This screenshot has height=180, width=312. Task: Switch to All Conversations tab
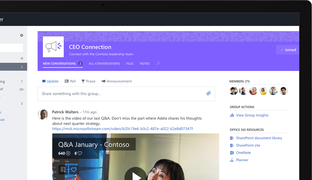click(104, 63)
